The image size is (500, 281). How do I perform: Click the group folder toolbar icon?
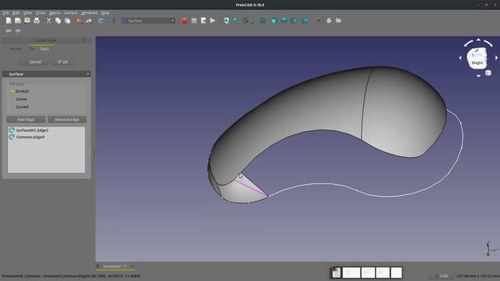(338, 21)
